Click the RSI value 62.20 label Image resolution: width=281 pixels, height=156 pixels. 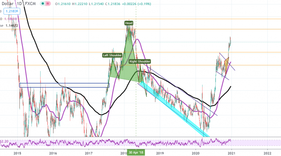click(4, 142)
